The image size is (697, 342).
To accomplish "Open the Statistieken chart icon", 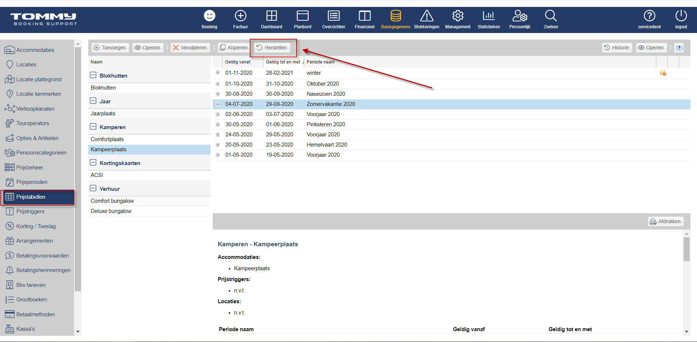I will click(489, 16).
